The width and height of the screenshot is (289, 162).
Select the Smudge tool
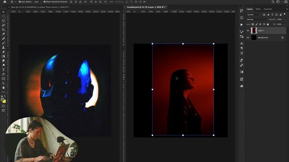(x=3, y=61)
